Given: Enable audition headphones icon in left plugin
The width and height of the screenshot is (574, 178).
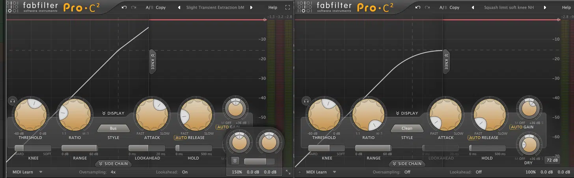Looking at the screenshot, I should click(x=12, y=101).
